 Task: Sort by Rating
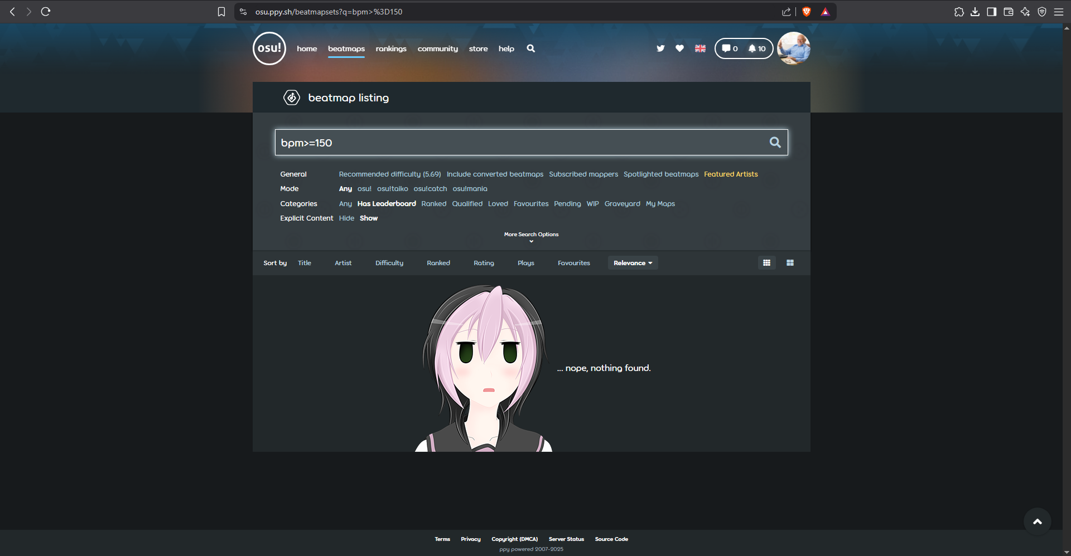coord(484,263)
